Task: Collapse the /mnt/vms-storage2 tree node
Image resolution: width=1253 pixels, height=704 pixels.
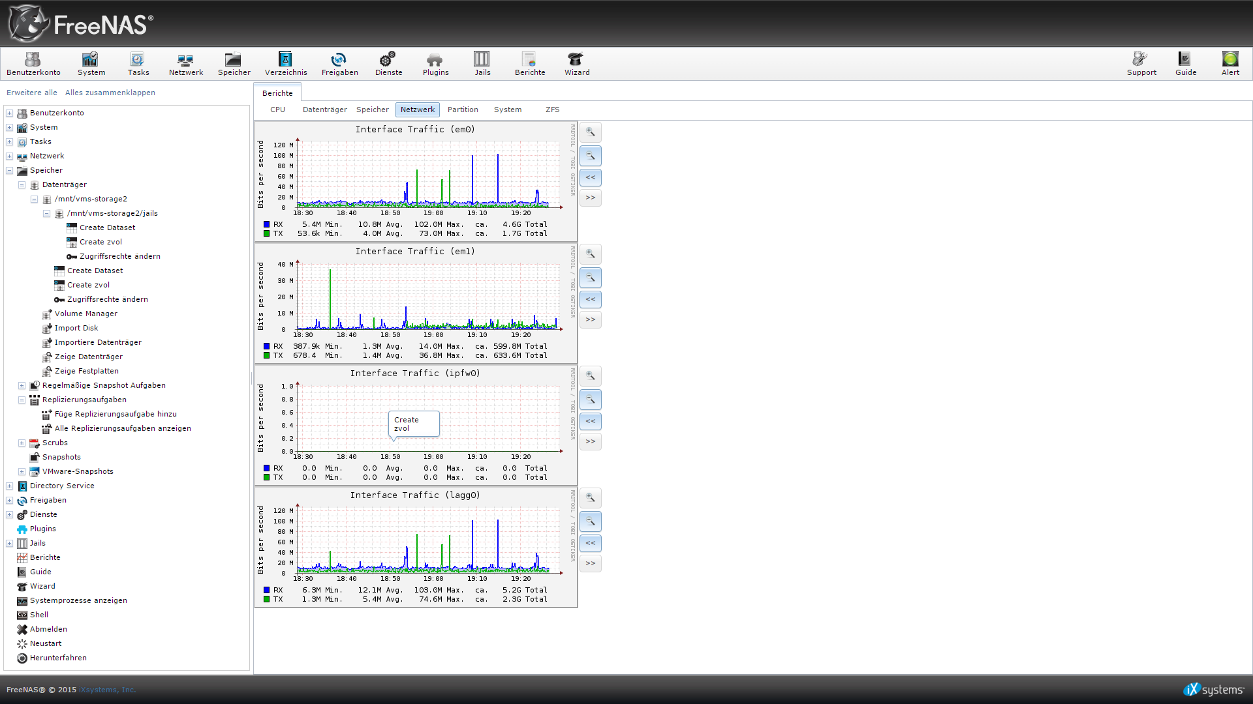Action: (x=35, y=199)
